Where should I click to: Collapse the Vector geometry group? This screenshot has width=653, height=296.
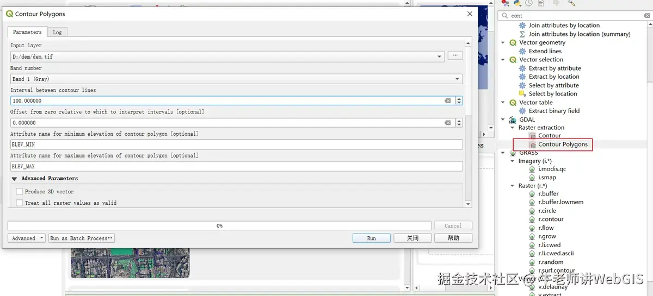pyautogui.click(x=503, y=42)
